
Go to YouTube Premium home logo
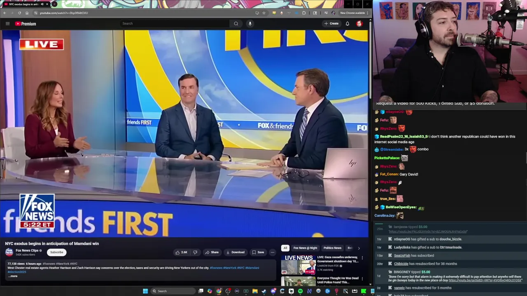(26, 24)
